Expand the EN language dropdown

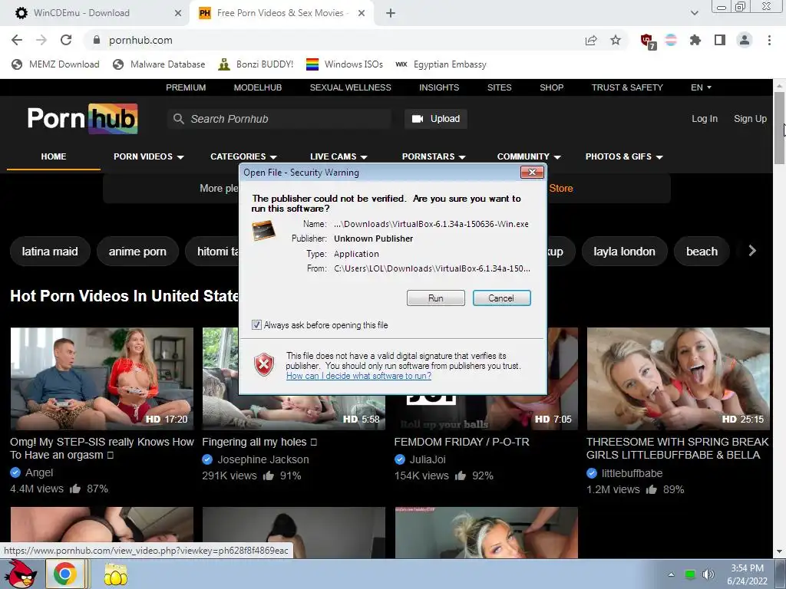[x=701, y=87]
